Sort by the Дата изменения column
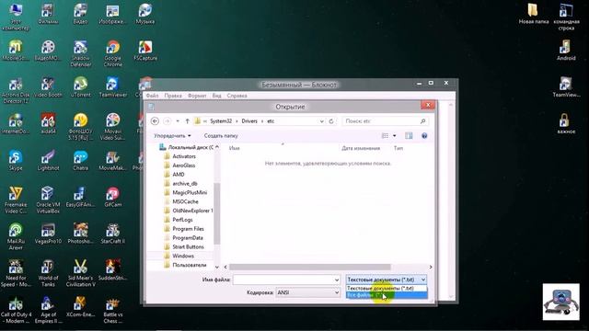This screenshot has width=589, height=331. pos(361,148)
